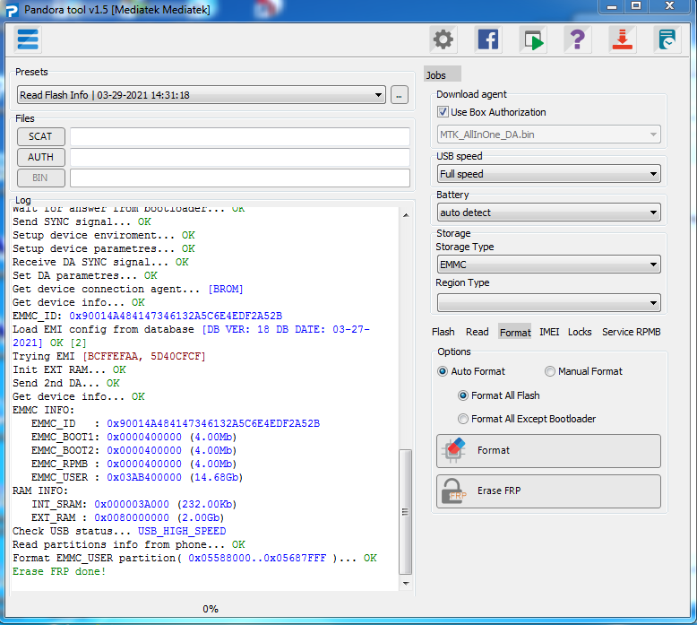Minimize the Pandora tool window

point(612,6)
